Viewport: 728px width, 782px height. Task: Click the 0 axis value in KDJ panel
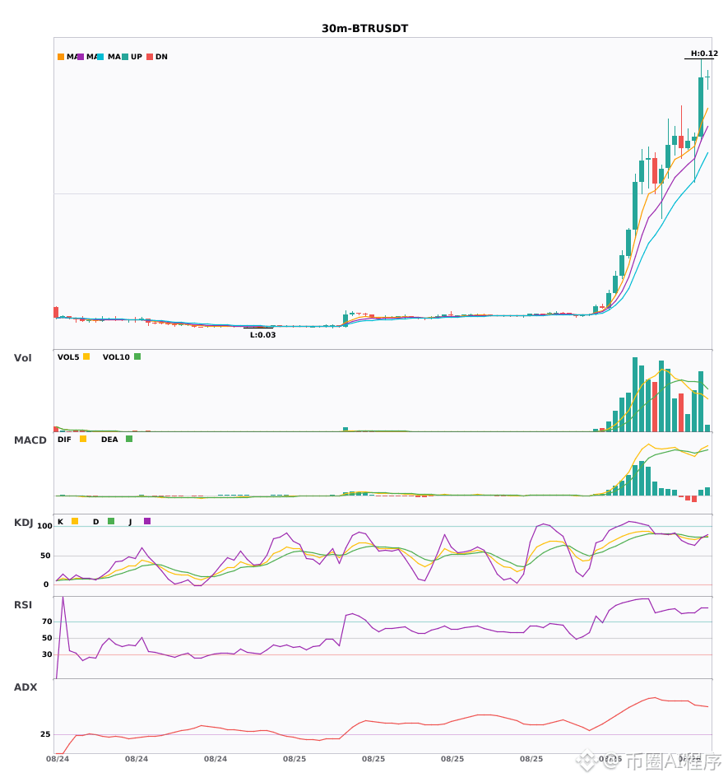click(x=46, y=584)
